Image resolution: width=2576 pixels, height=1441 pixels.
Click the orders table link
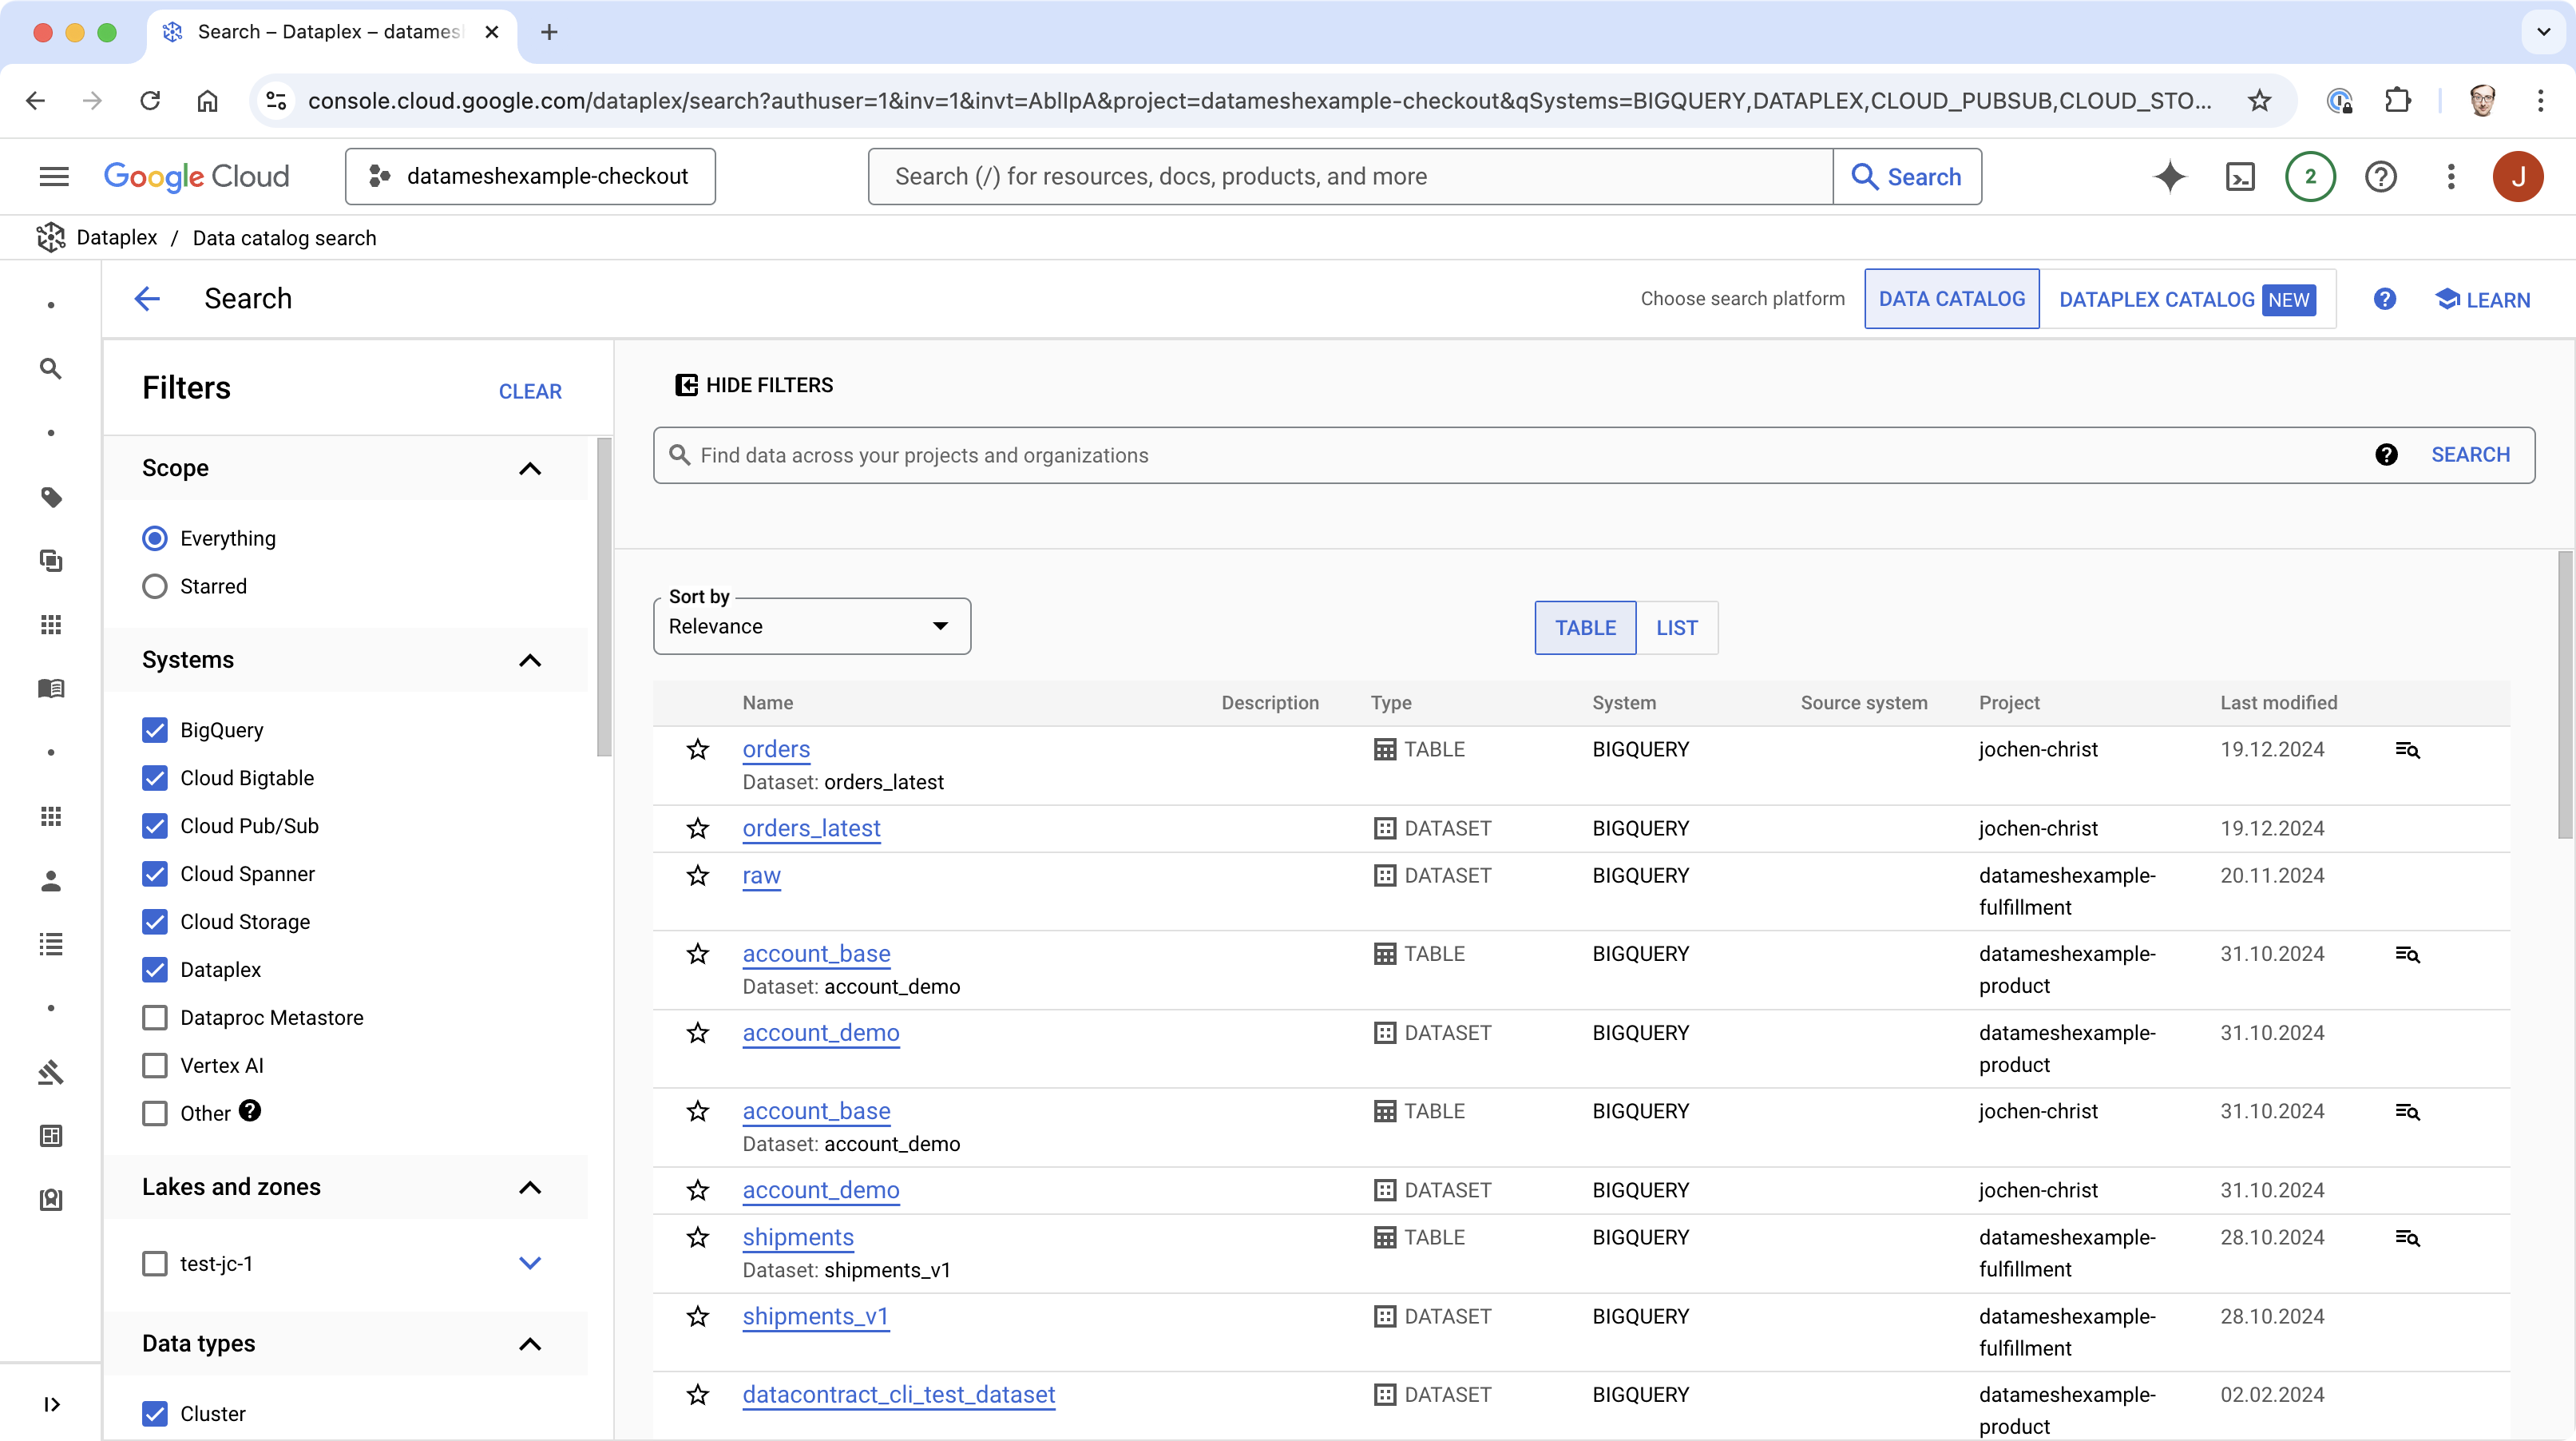[x=775, y=748]
